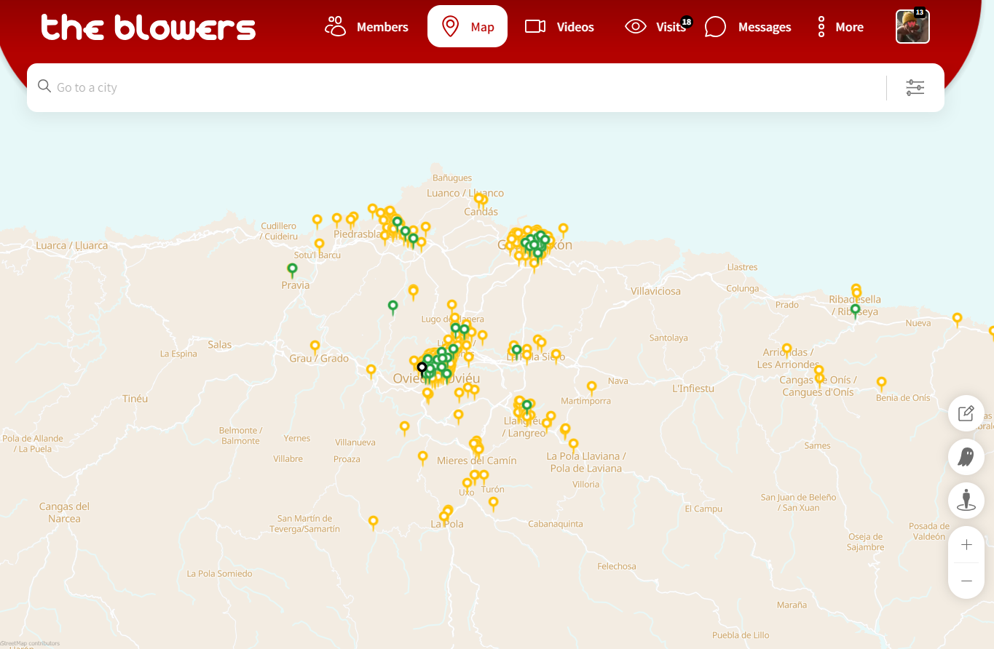This screenshot has width=994, height=649.
Task: Open the map filter settings icon
Action: click(915, 88)
